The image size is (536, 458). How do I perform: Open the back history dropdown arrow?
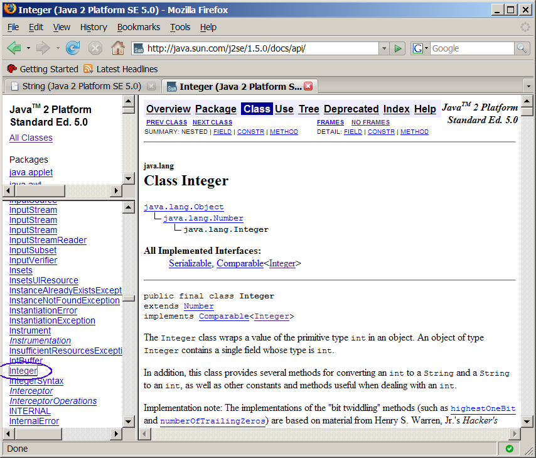(x=28, y=48)
